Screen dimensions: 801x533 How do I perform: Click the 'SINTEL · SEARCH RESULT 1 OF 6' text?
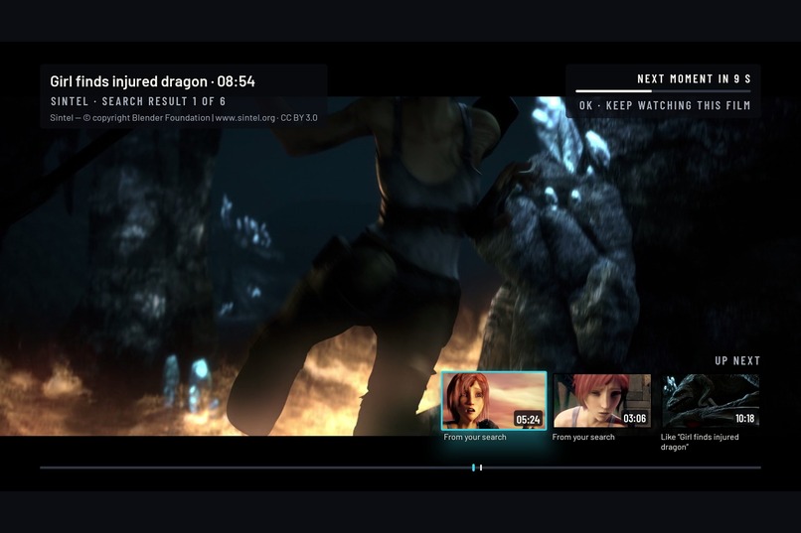pyautogui.click(x=138, y=101)
